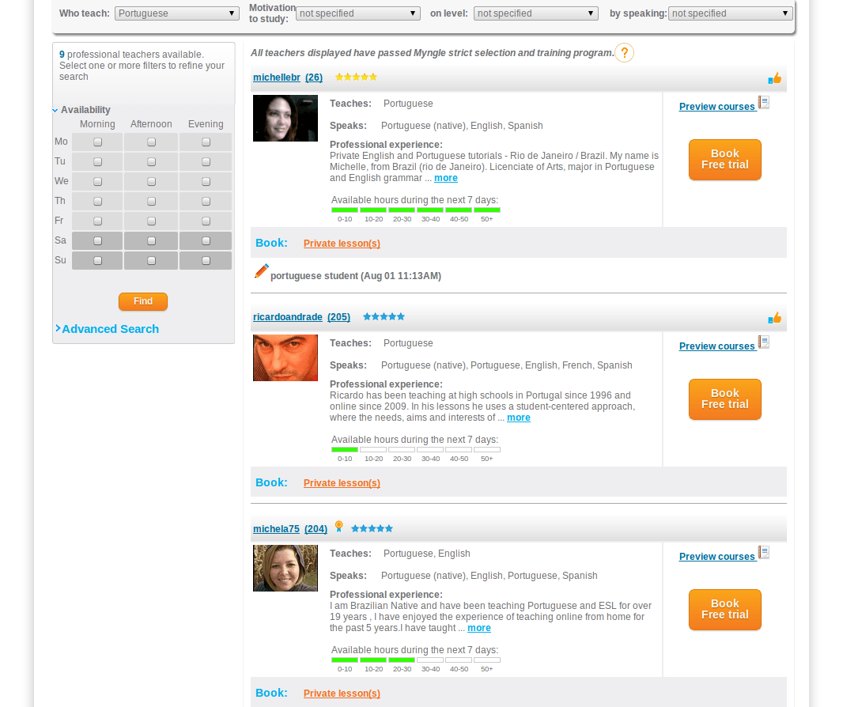Screen dimensions: 843x707
Task: Click michela75's orange award badge icon
Action: 338,527
